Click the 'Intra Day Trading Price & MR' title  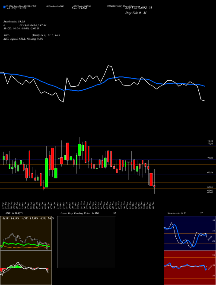tap(79, 213)
